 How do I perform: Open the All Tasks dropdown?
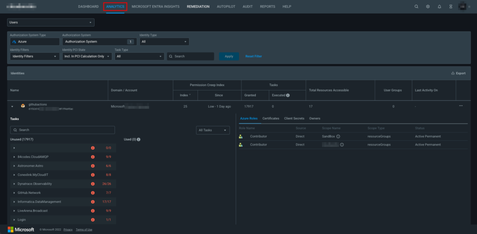(x=213, y=130)
